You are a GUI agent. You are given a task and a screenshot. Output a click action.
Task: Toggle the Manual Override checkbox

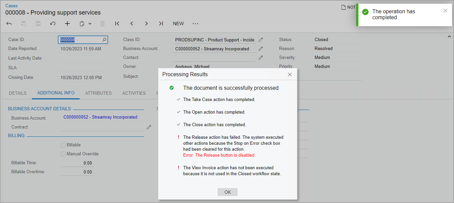point(63,154)
